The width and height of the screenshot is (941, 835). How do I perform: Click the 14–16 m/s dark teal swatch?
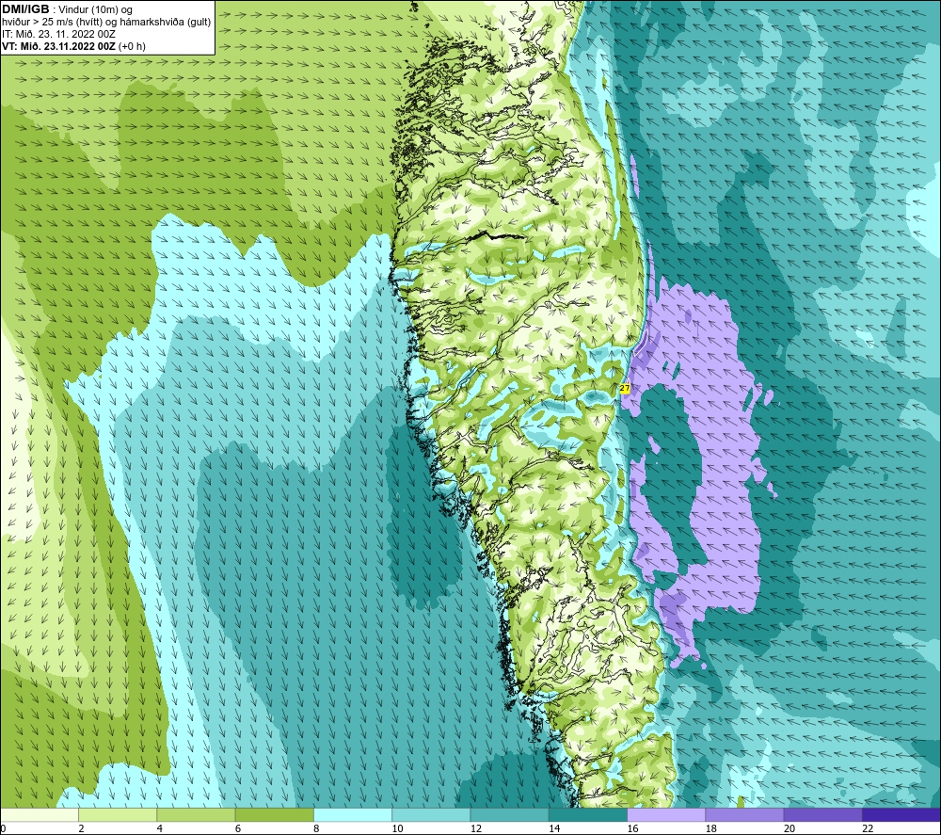click(x=588, y=814)
